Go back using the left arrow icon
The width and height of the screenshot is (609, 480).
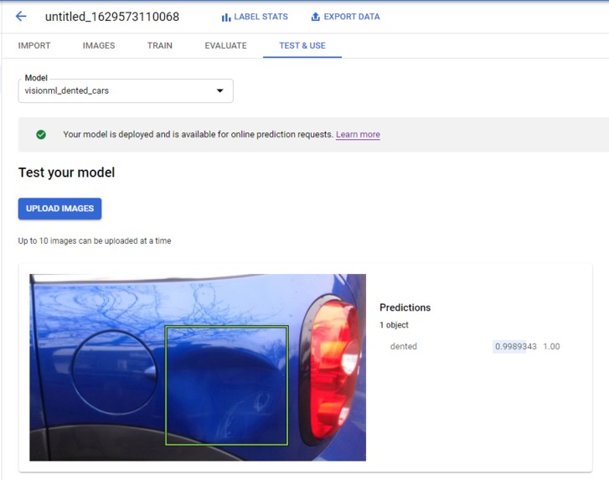(x=21, y=16)
